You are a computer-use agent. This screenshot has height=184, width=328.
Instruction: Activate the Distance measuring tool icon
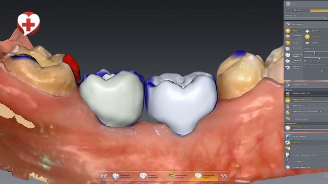pos(288,161)
